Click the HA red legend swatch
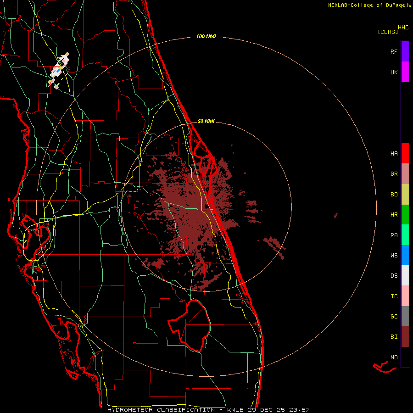 pos(405,153)
